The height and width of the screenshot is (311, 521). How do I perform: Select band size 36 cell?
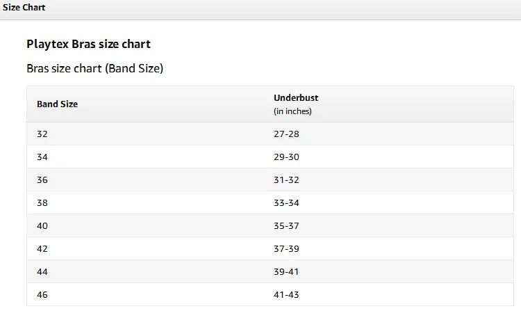click(x=42, y=180)
